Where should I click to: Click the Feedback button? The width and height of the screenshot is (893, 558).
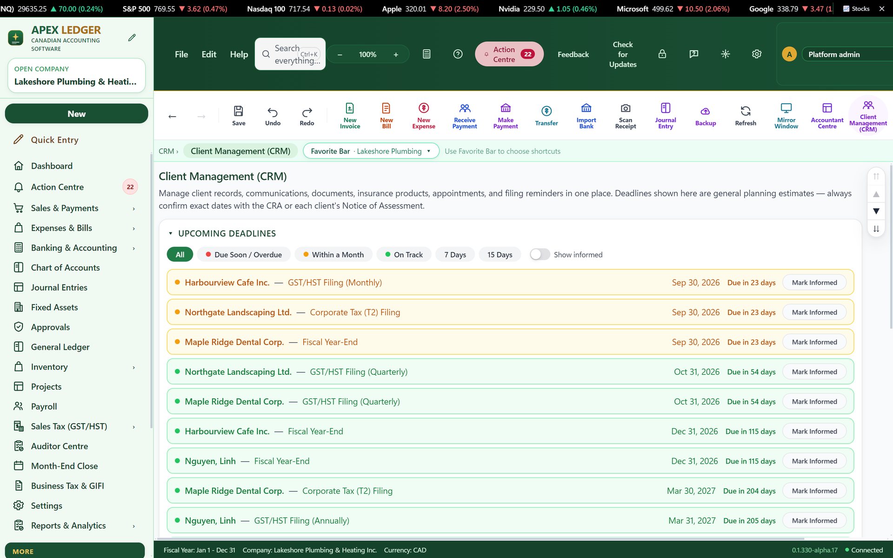[x=573, y=54]
